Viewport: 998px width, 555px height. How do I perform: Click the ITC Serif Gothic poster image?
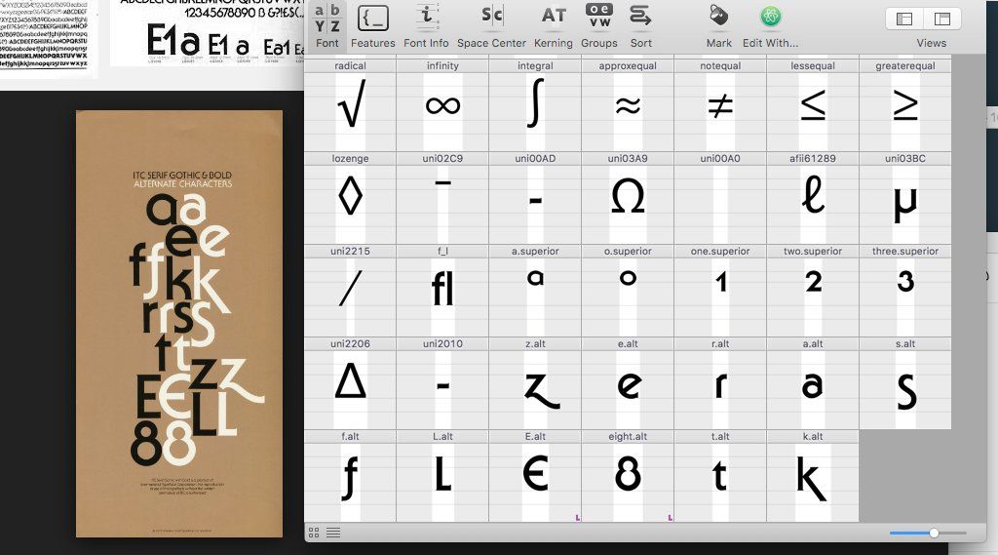tap(179, 323)
